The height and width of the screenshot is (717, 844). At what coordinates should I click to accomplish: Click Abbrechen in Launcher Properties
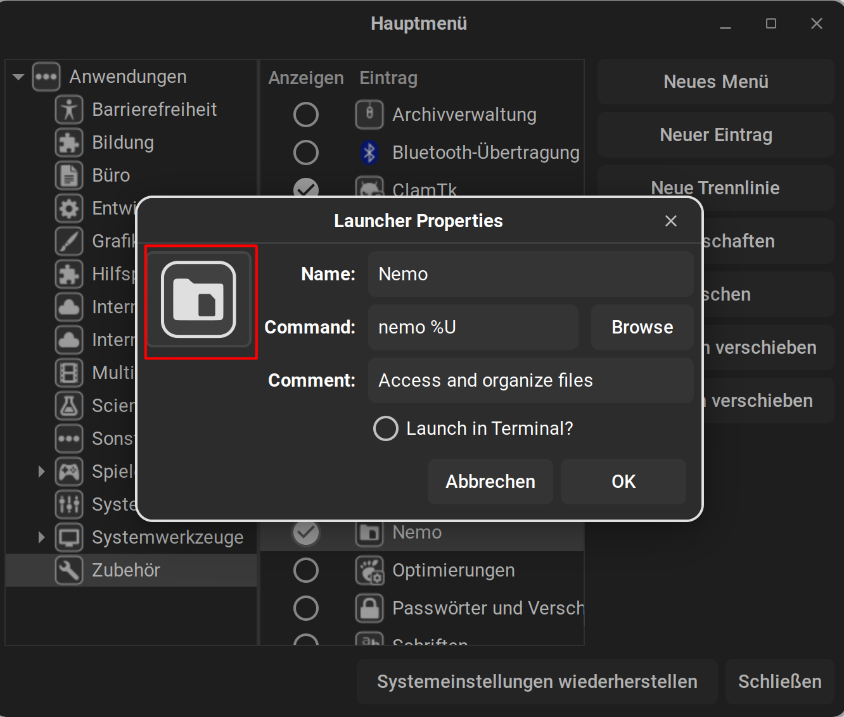click(x=490, y=482)
